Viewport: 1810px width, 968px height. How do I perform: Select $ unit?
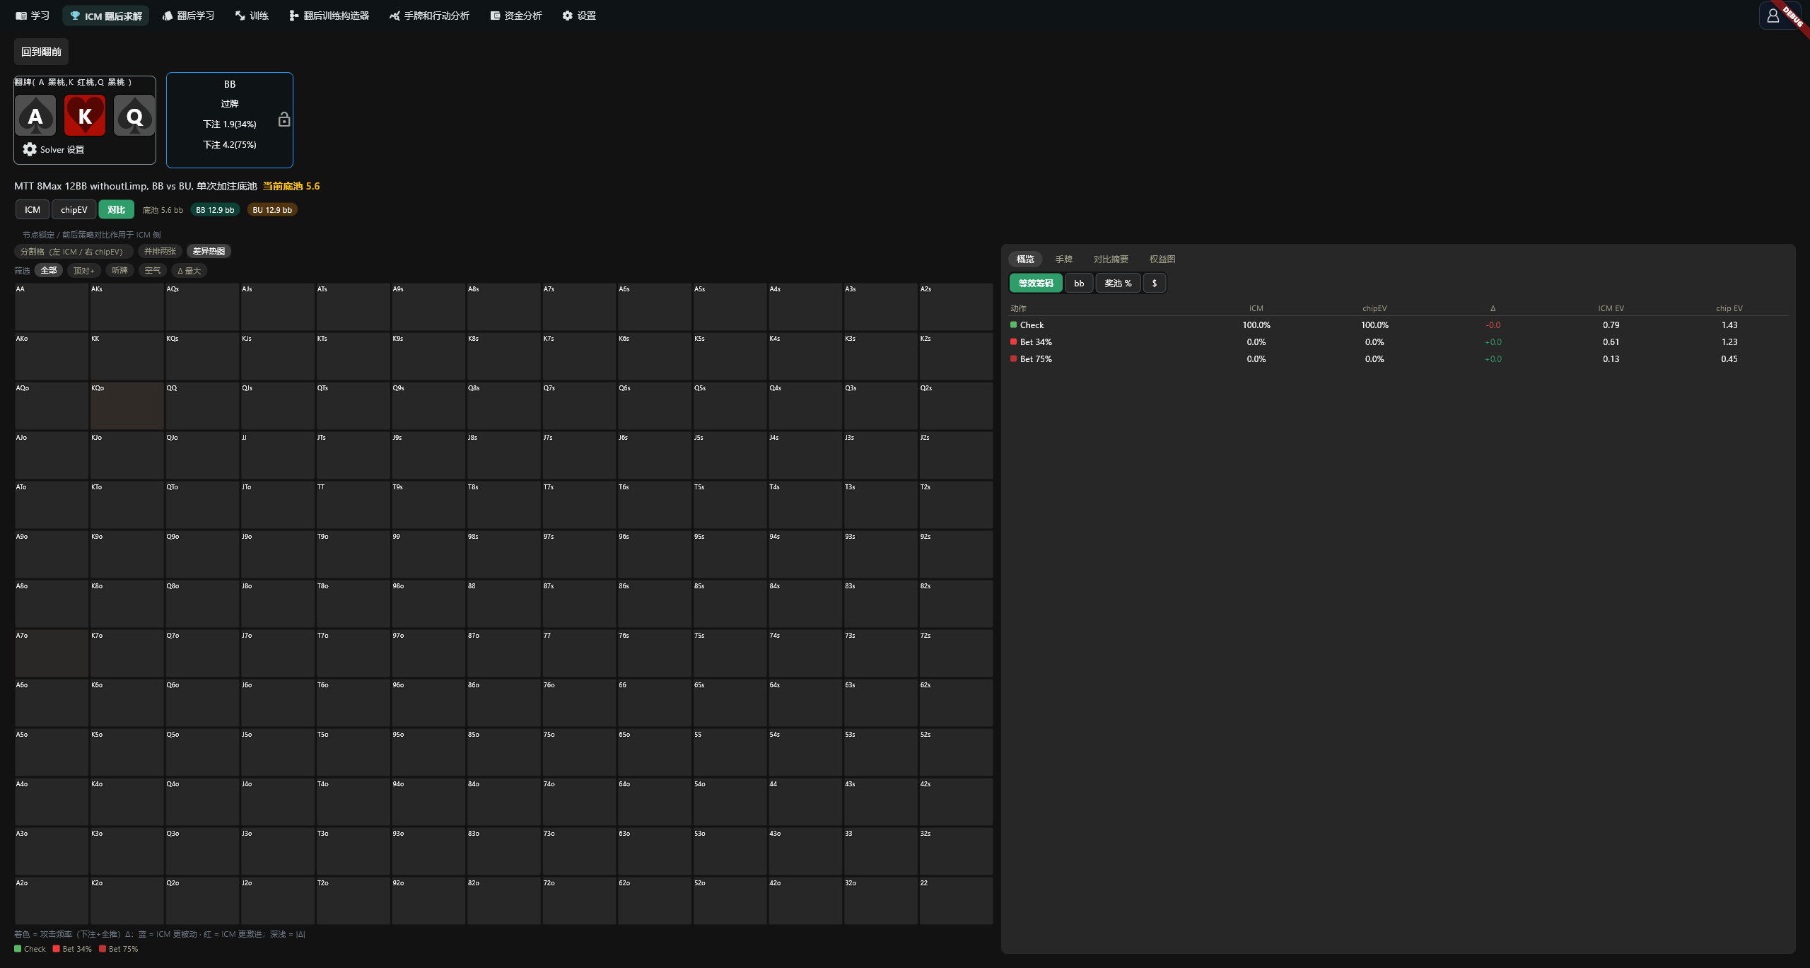(x=1155, y=284)
